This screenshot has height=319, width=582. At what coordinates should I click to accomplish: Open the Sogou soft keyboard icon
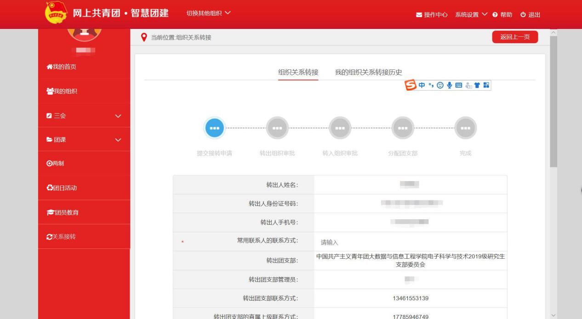tap(458, 85)
